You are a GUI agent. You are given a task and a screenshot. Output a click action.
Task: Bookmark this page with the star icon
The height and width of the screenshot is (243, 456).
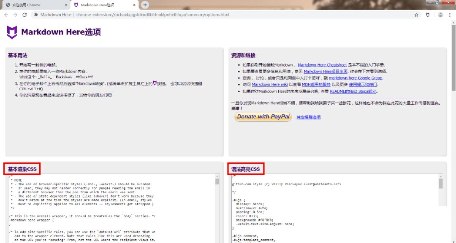tap(416, 15)
